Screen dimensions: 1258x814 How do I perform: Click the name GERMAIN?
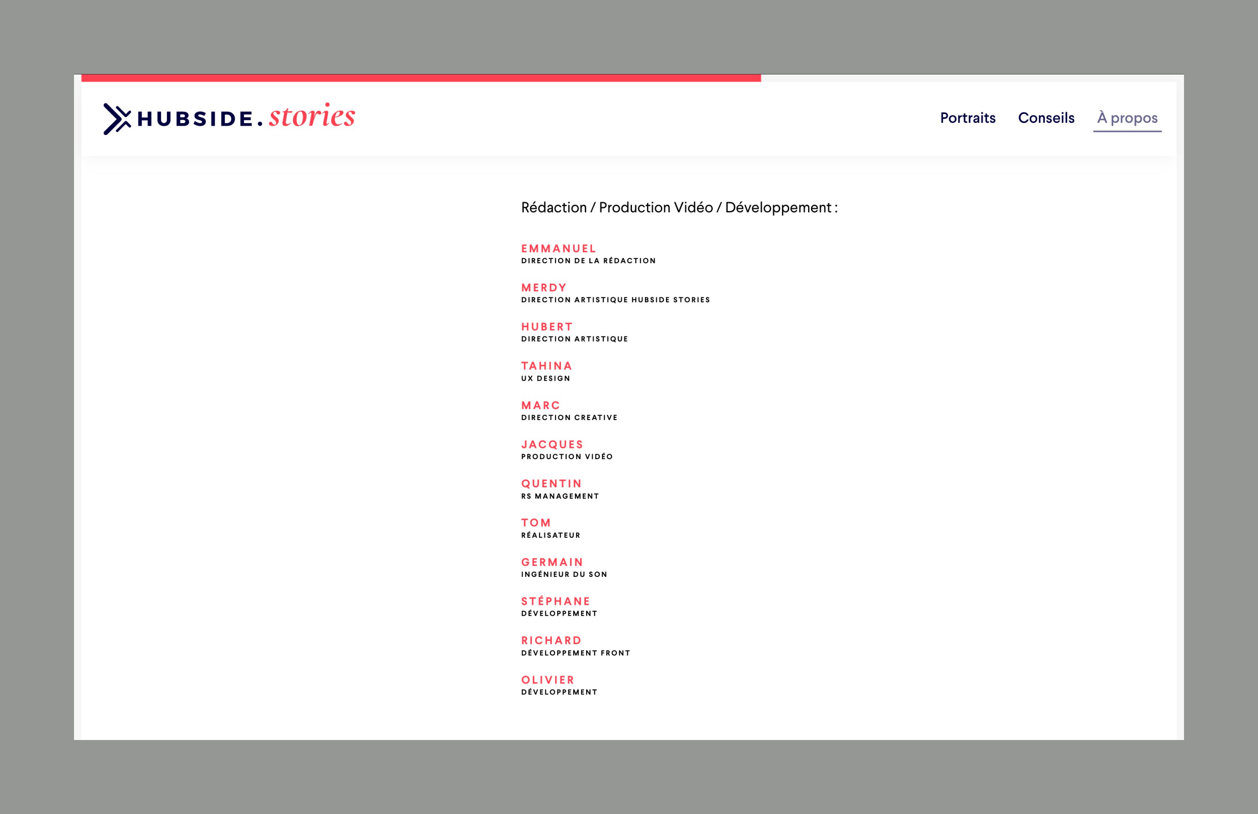552,562
